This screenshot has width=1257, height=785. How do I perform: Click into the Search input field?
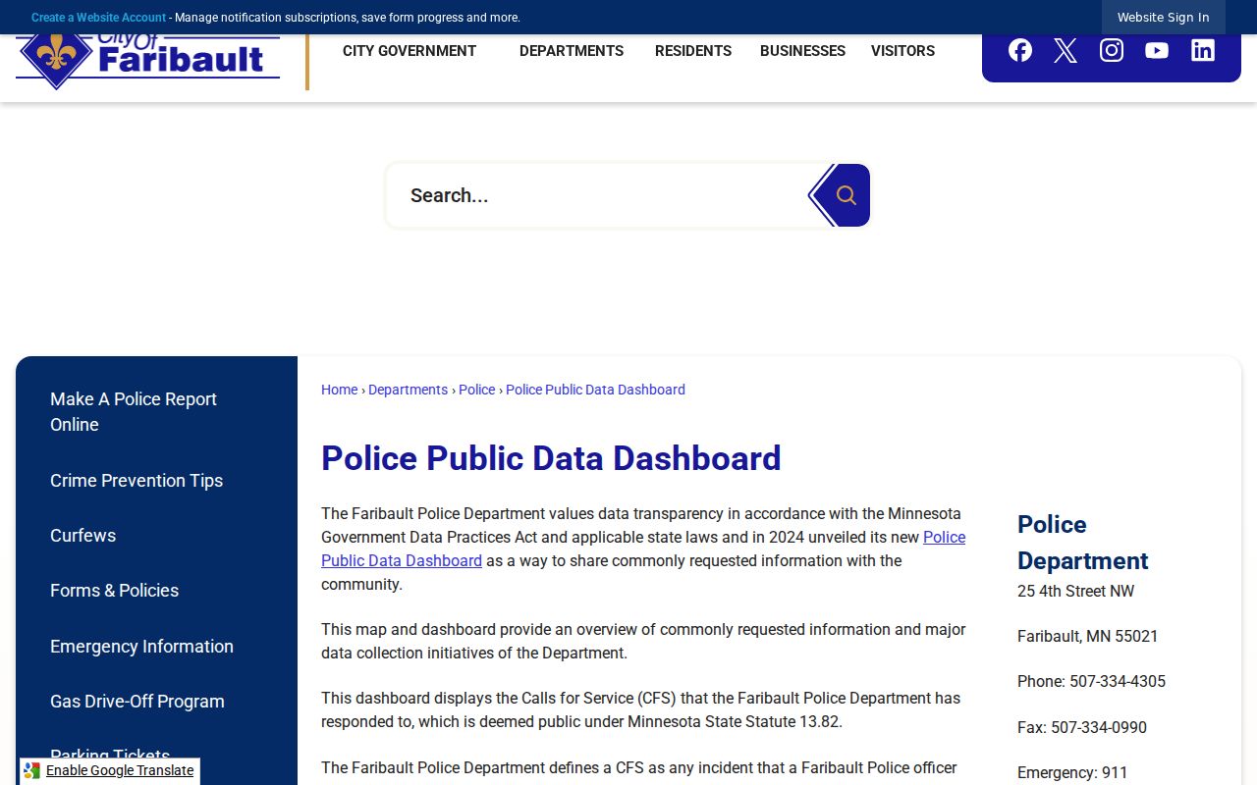597,195
